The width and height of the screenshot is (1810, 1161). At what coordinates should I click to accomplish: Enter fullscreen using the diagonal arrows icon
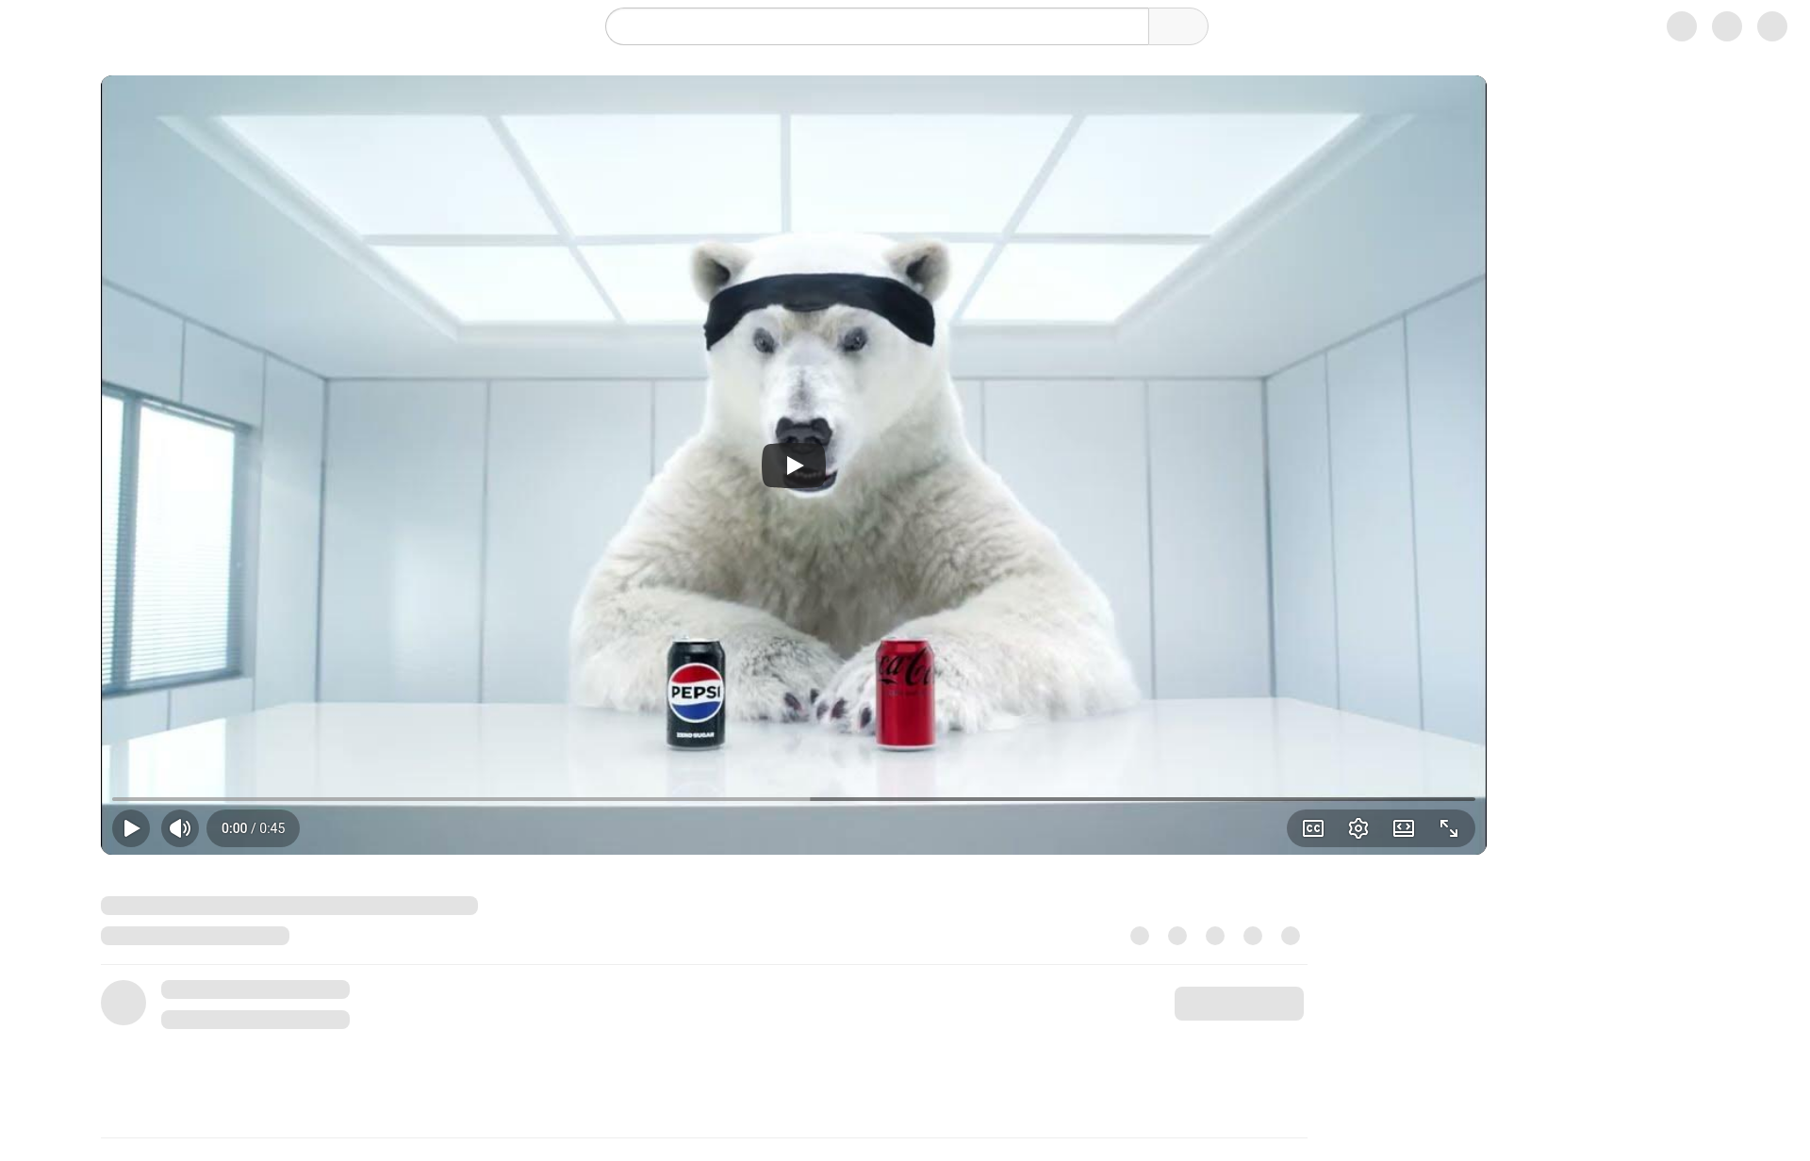coord(1448,828)
